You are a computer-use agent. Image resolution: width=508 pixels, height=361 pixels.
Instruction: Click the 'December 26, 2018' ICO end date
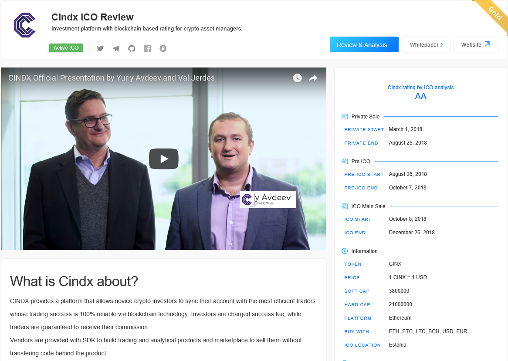tap(411, 233)
